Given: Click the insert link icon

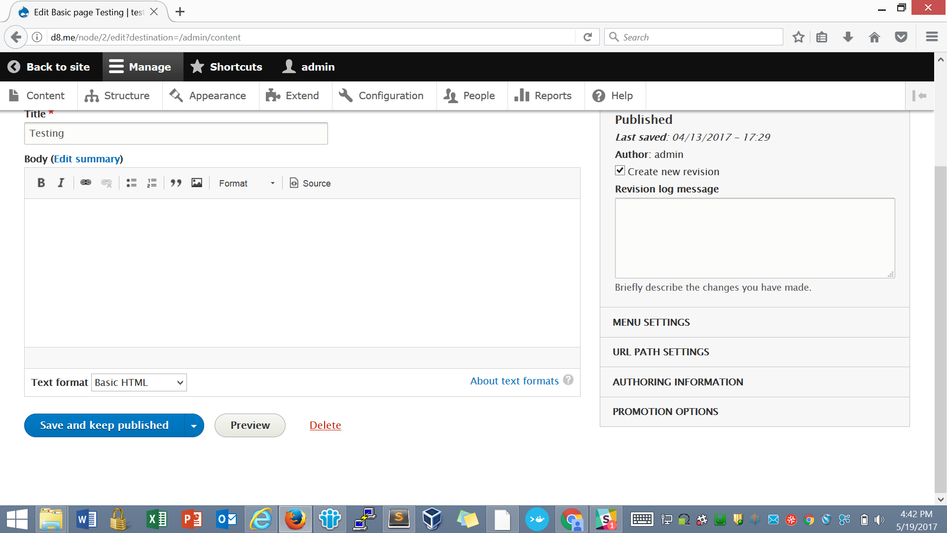Looking at the screenshot, I should coord(86,183).
